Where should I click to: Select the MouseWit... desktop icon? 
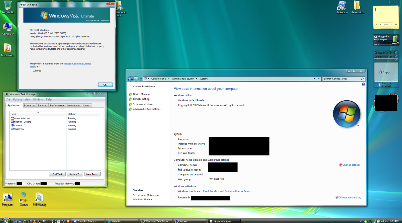click(8, 50)
